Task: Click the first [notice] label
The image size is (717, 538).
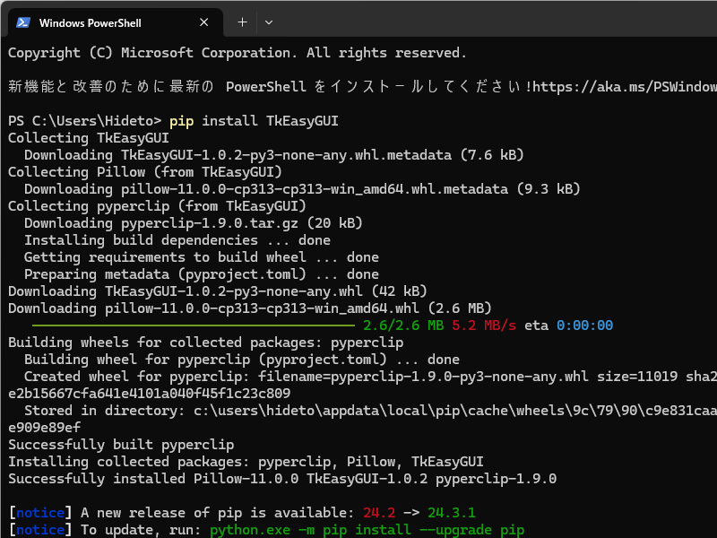Action: point(39,512)
